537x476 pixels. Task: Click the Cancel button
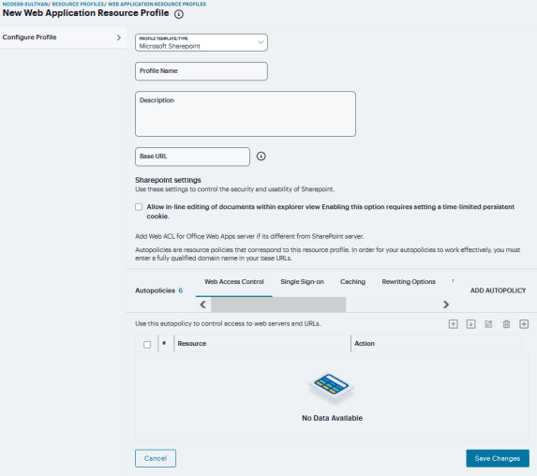click(156, 458)
